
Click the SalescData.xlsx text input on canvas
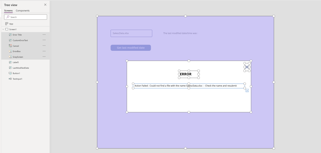click(131, 33)
